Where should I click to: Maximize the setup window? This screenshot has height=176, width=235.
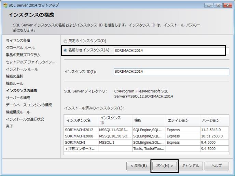[218, 5]
